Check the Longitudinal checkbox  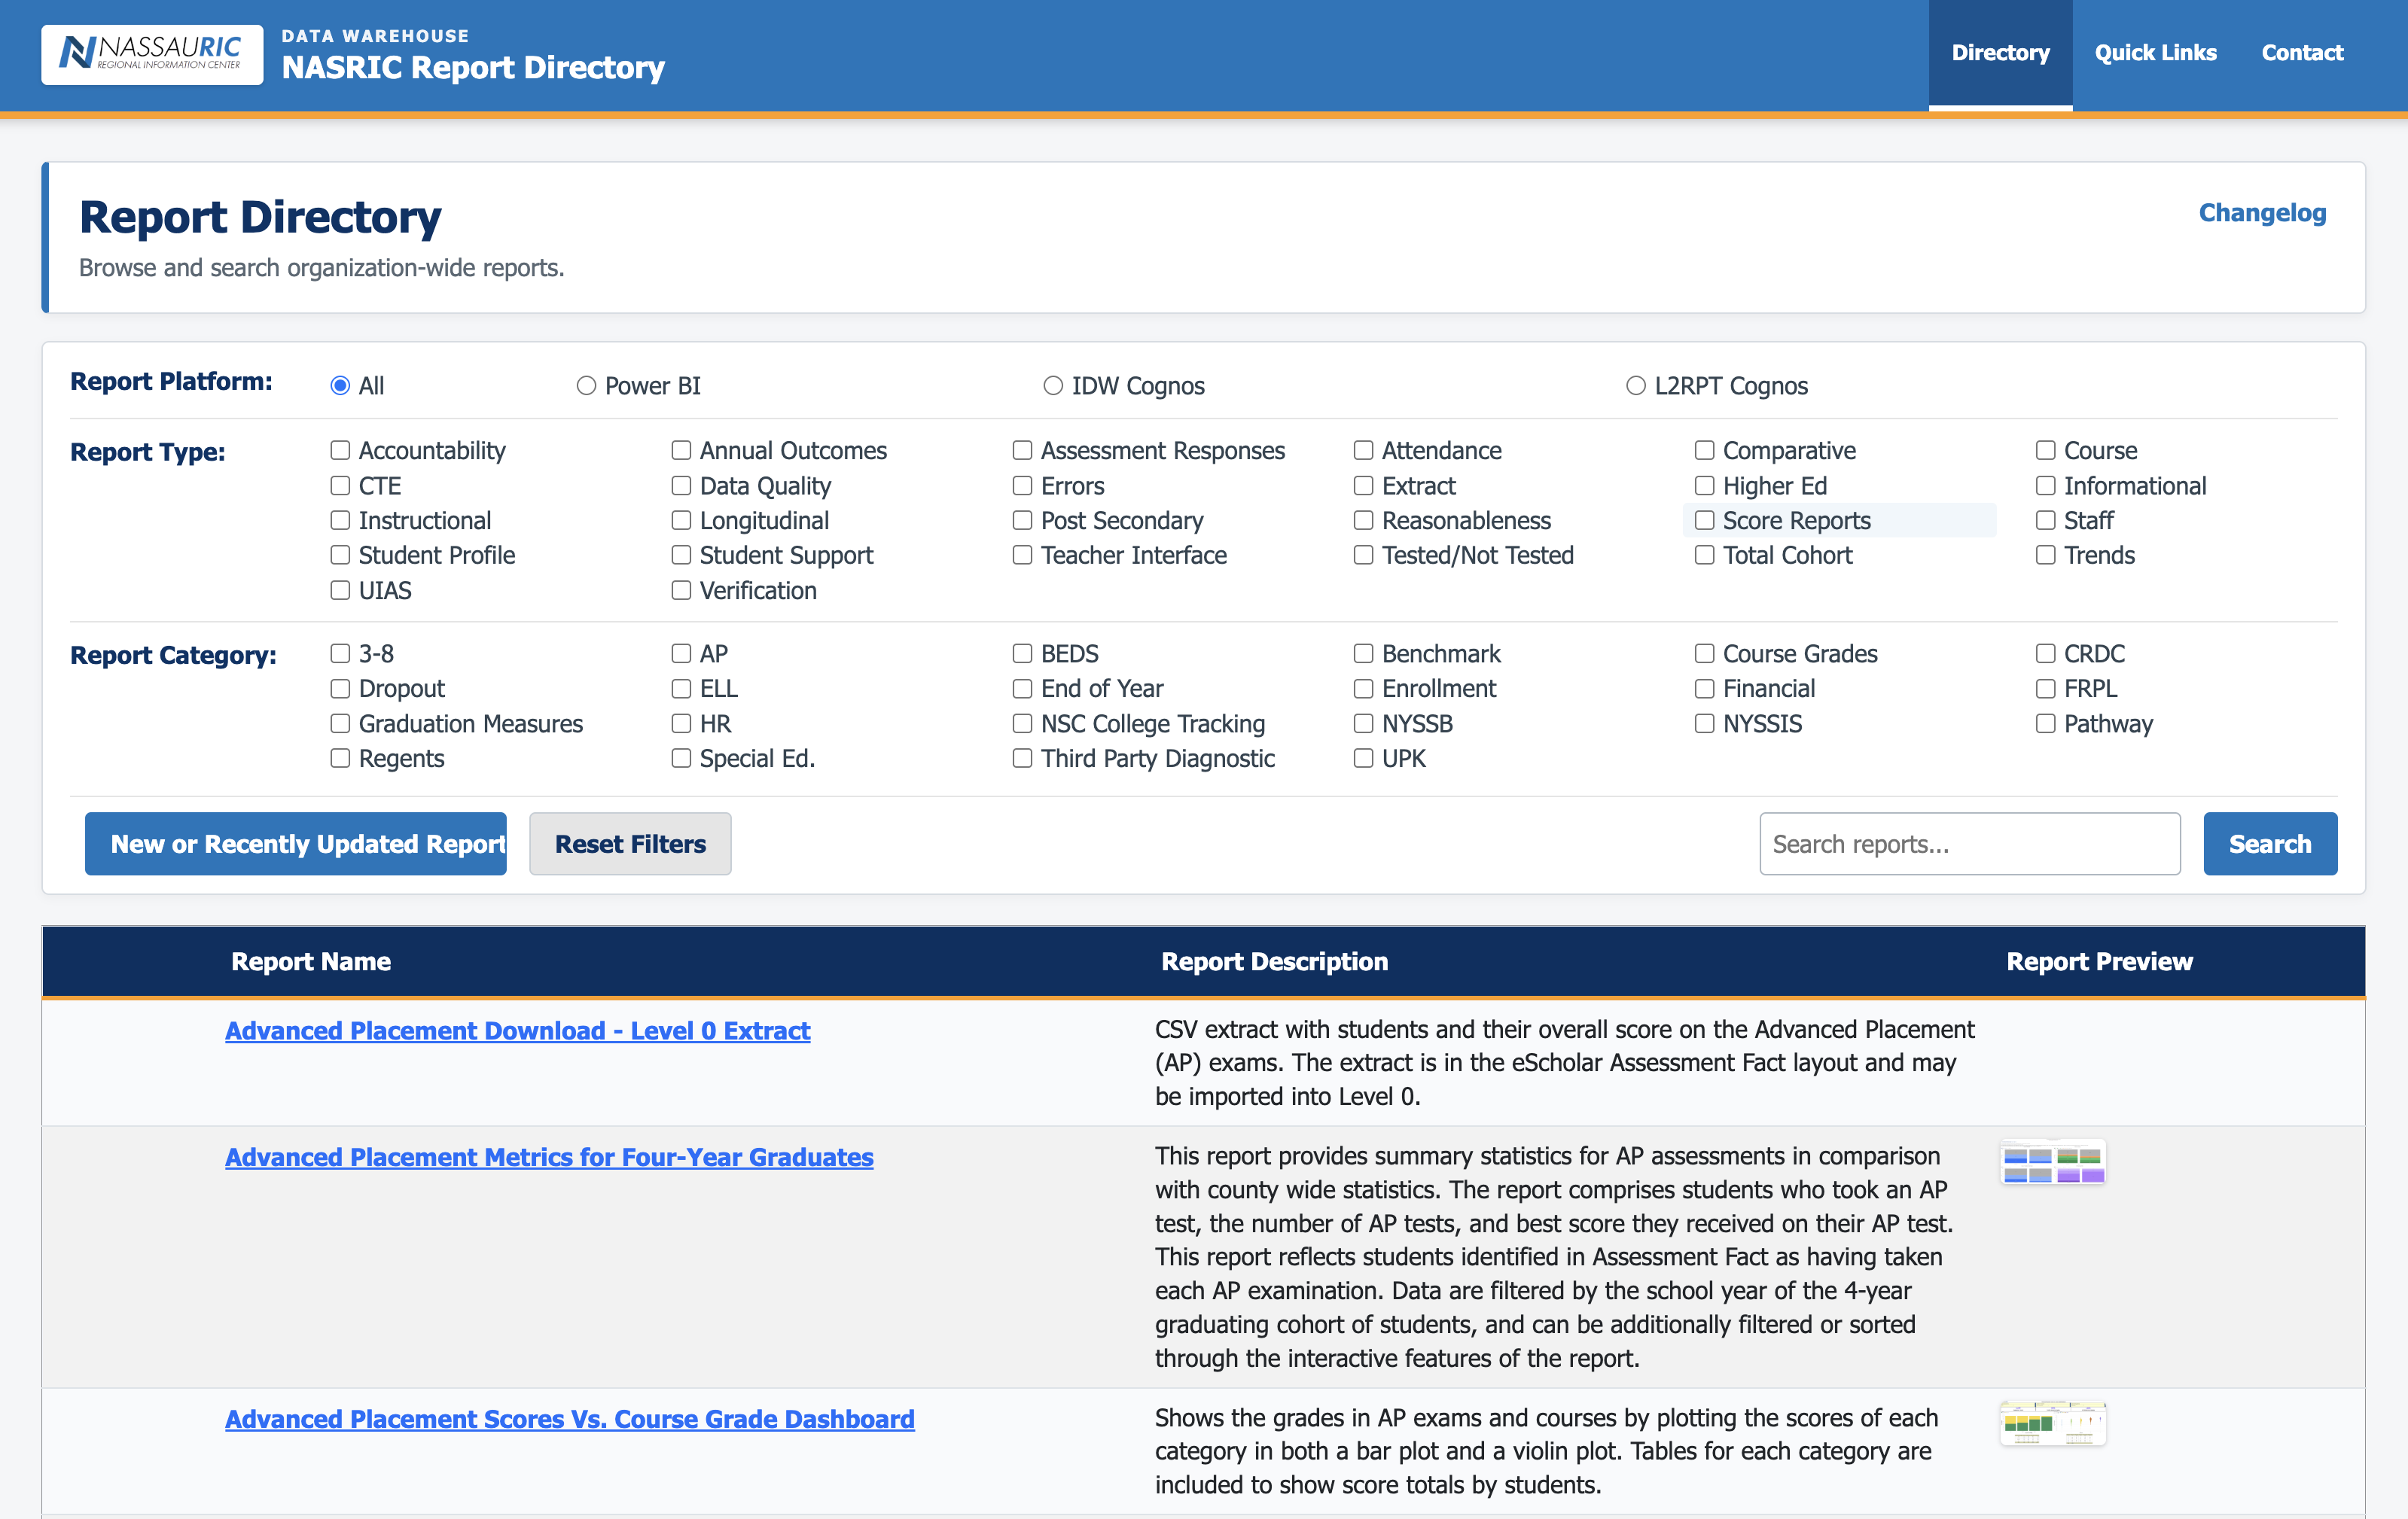pos(681,521)
